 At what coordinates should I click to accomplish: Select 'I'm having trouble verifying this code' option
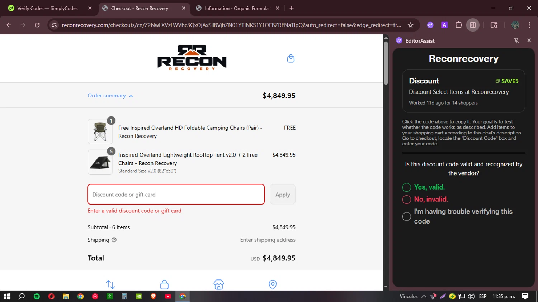coord(406,216)
